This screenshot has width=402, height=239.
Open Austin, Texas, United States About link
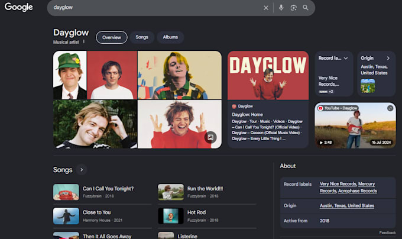tap(347, 206)
